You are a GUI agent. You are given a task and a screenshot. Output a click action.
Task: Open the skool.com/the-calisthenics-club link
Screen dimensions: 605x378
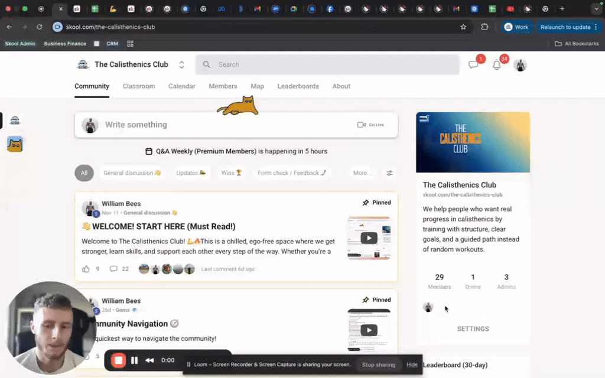click(462, 195)
